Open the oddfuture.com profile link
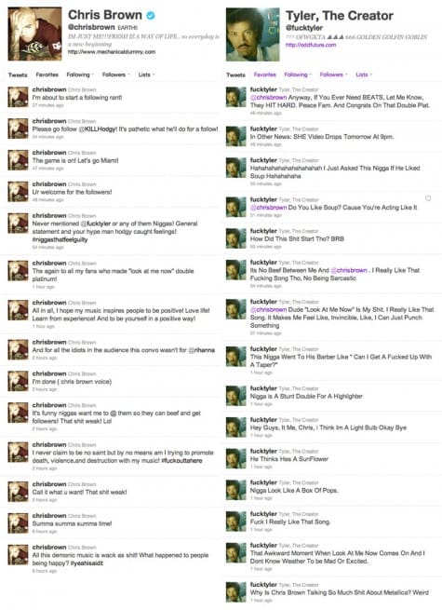The height and width of the screenshot is (610, 442). [x=311, y=45]
